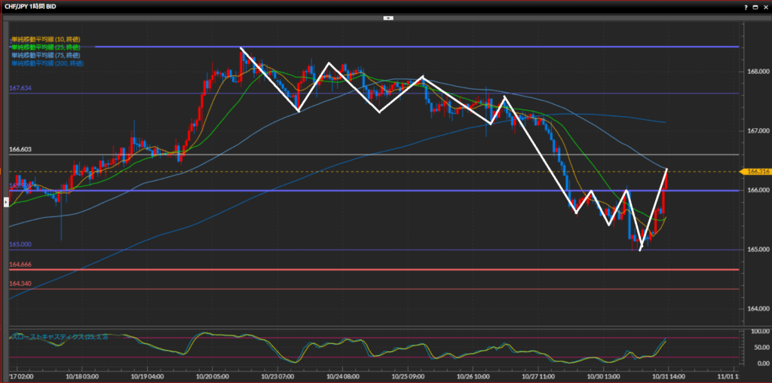Expand the collapsed toolbar arrow at top center

point(388,17)
